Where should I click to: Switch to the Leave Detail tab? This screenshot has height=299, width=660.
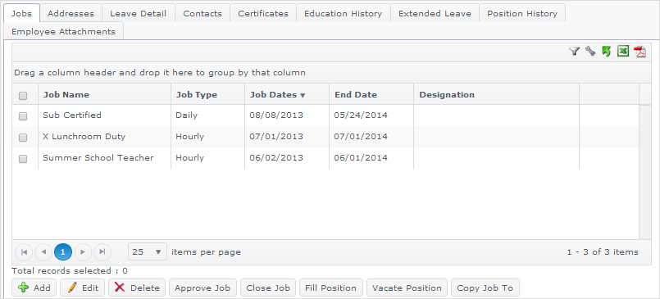(138, 13)
